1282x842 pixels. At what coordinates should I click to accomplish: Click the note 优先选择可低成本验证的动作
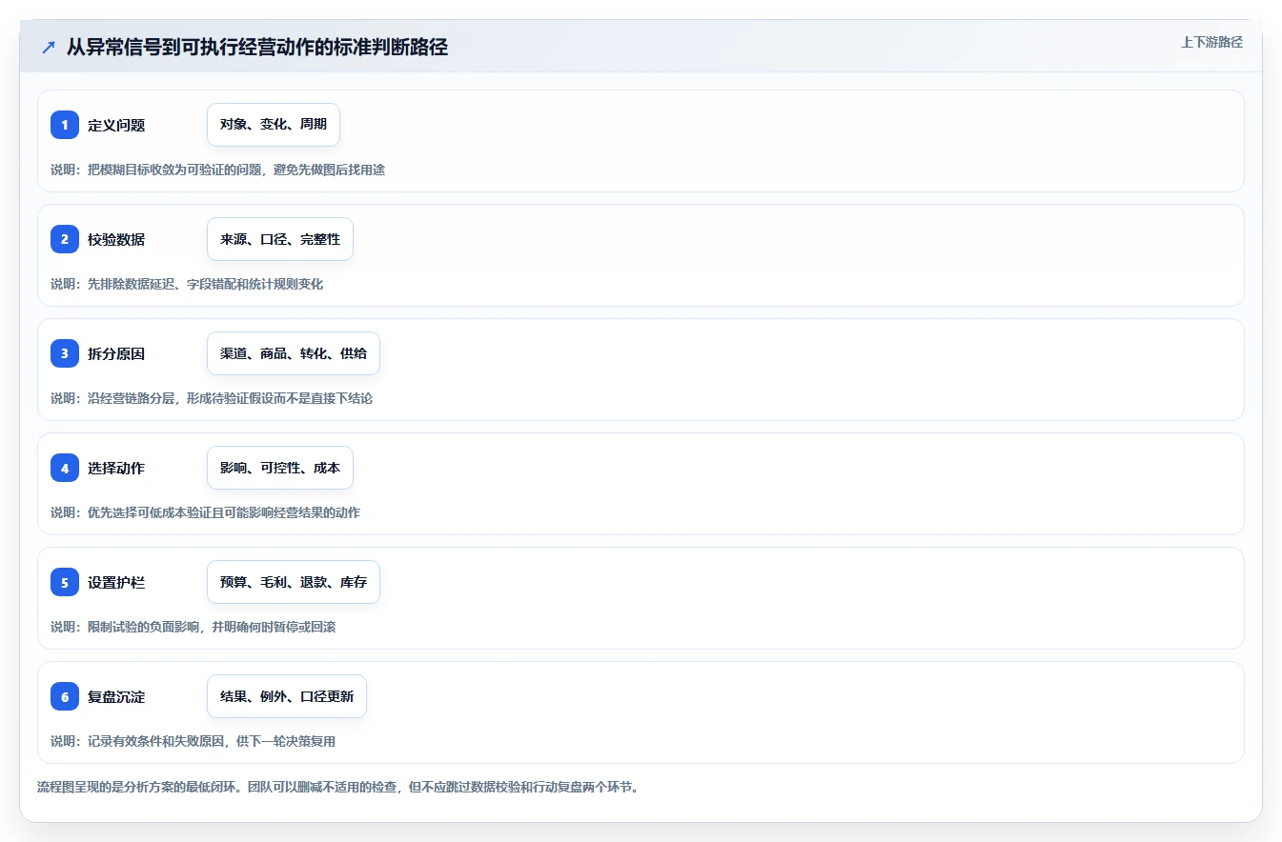205,512
